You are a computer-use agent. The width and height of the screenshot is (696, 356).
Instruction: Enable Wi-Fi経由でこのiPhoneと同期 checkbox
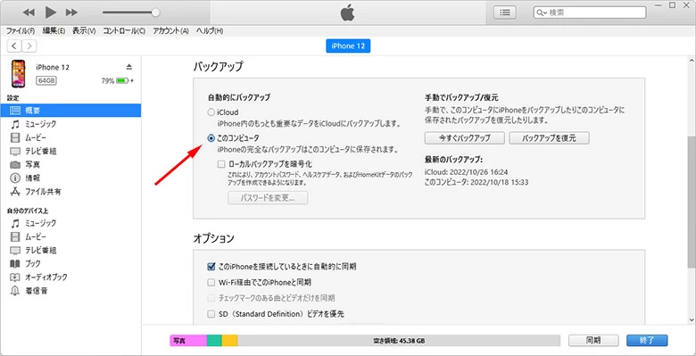click(x=211, y=282)
